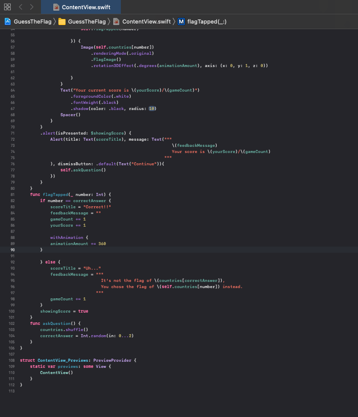This screenshot has width=358, height=417.
Task: Click 'withAnimation {' on line 88
Action: 69,237
